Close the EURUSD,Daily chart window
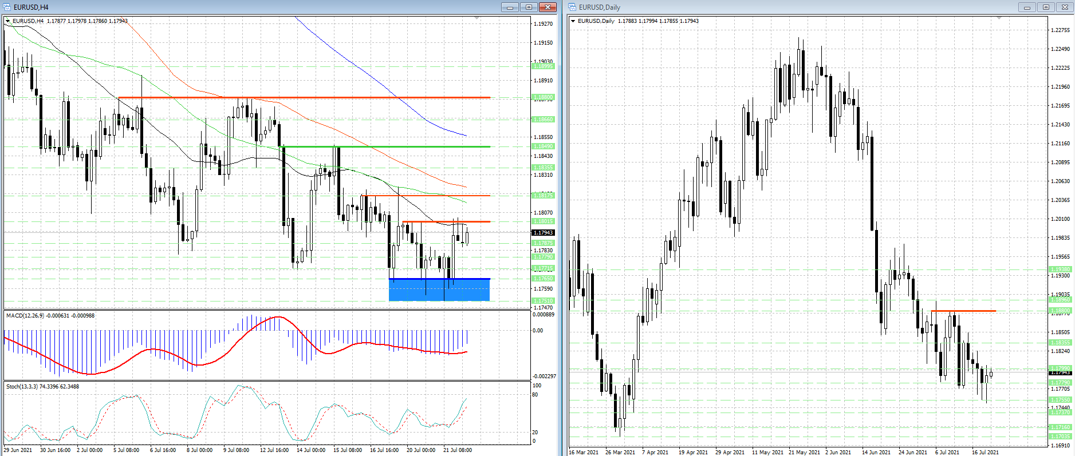This screenshot has height=456, width=1075. pos(1065,7)
